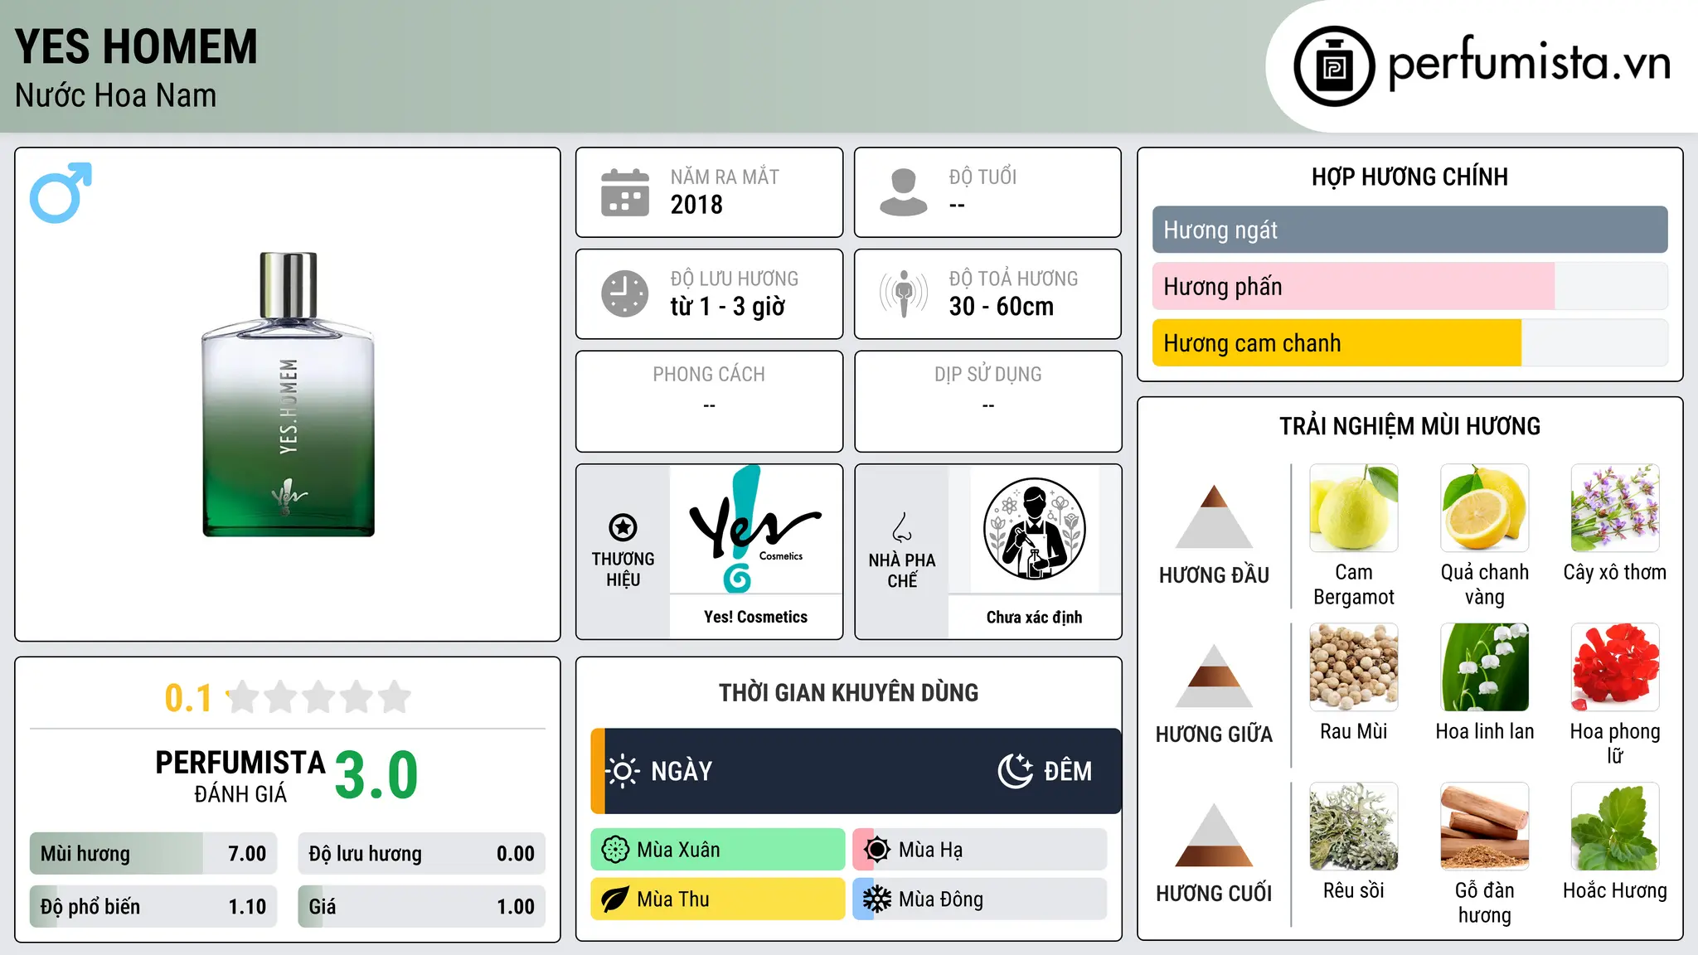
Task: Click the Ngày Đêm usage time bar
Action: point(856,771)
